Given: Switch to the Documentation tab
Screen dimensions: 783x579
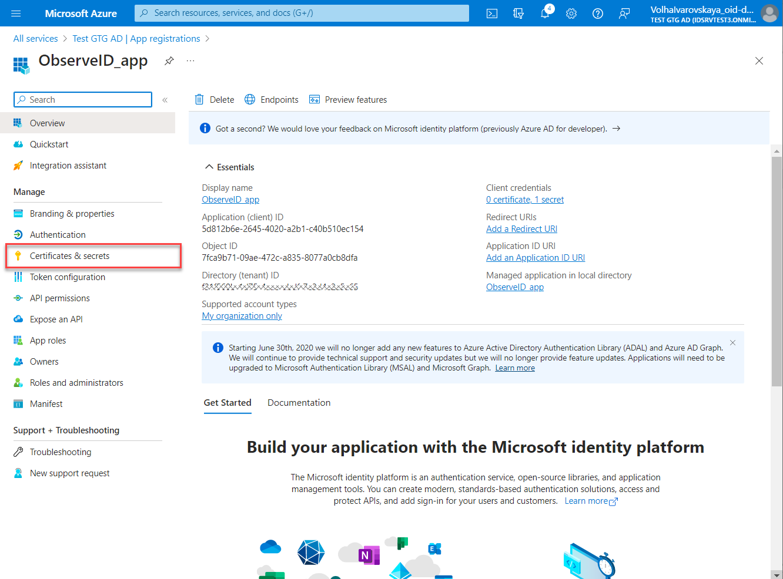Looking at the screenshot, I should pyautogui.click(x=299, y=403).
